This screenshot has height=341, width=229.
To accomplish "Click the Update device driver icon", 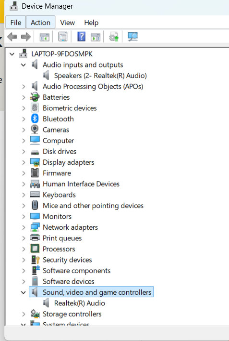I will (x=114, y=37).
